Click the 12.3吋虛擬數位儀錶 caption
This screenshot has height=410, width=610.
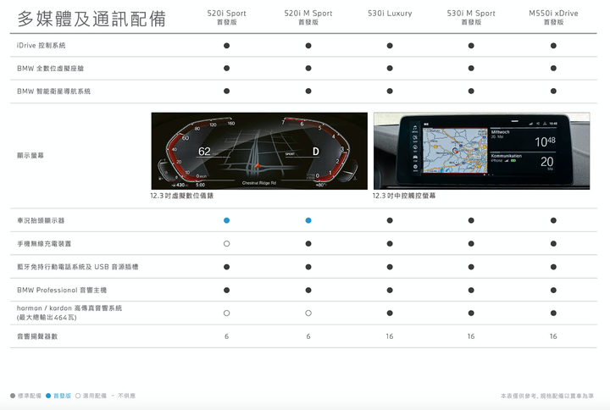coord(182,196)
